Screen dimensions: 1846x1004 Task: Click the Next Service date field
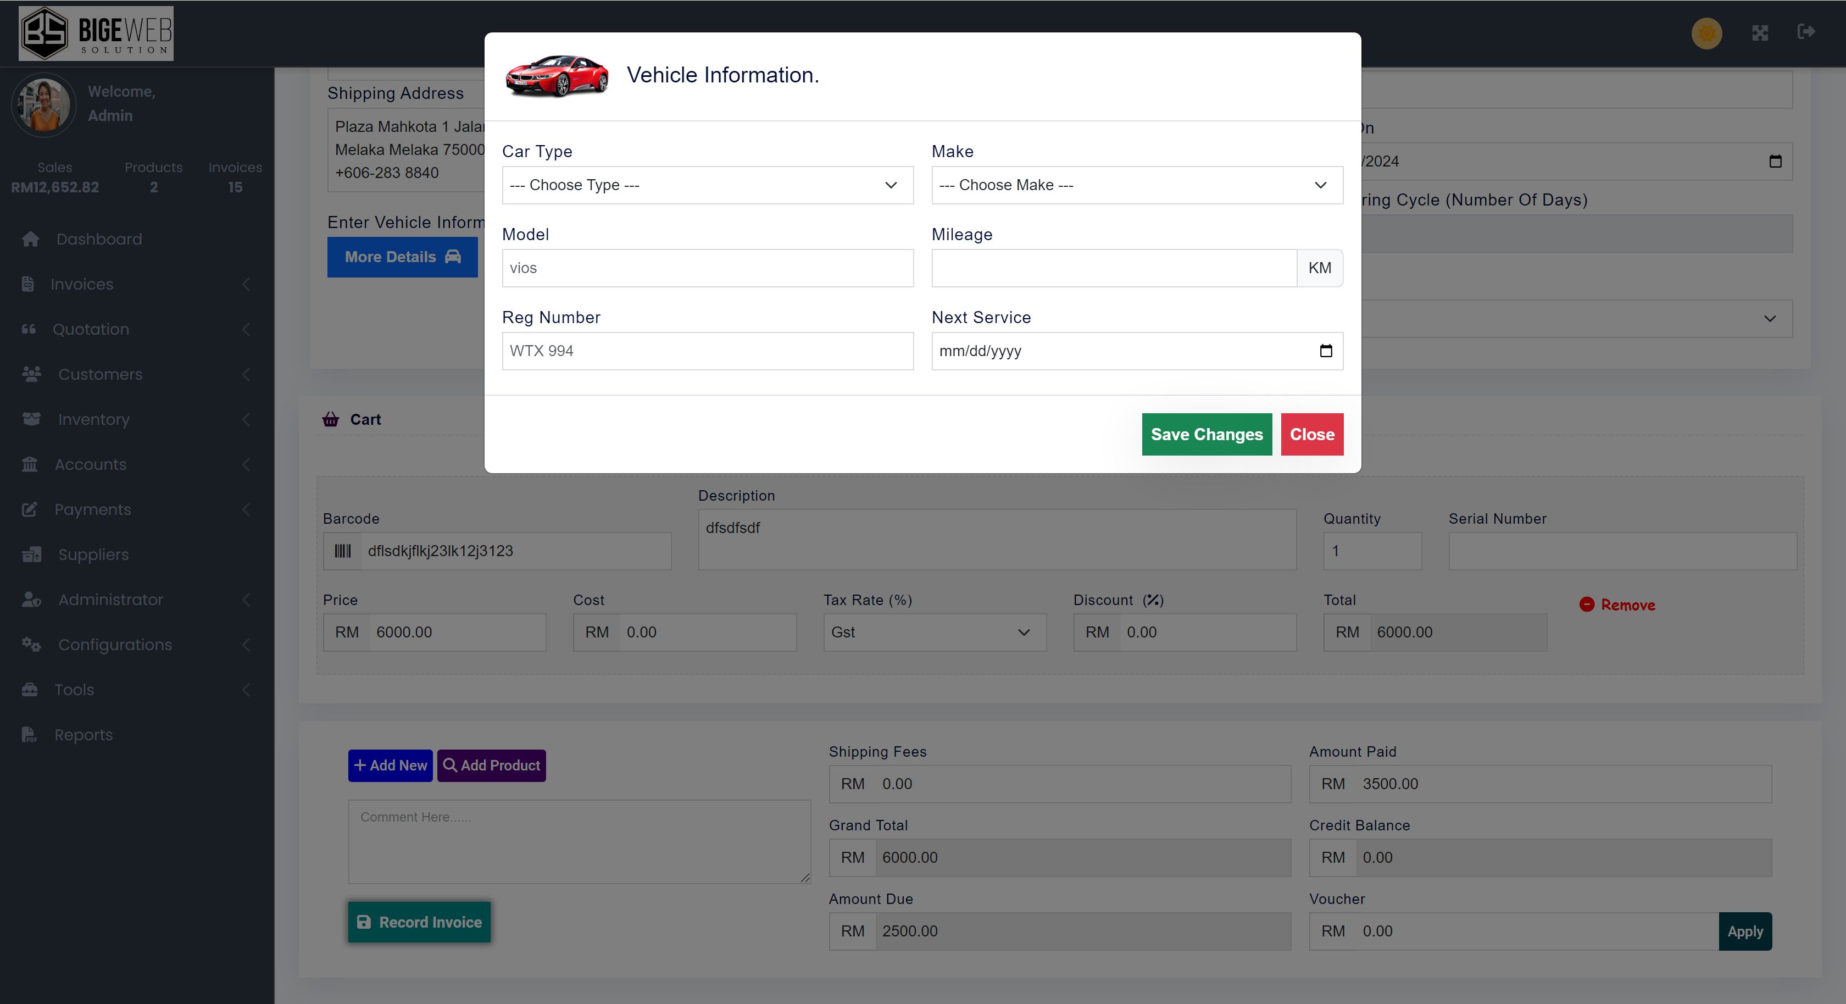coord(1137,351)
